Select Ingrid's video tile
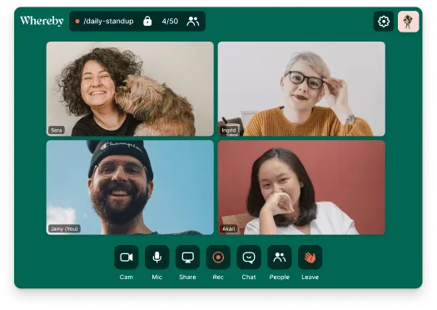Viewport: 437px width, 310px height. pyautogui.click(x=301, y=88)
